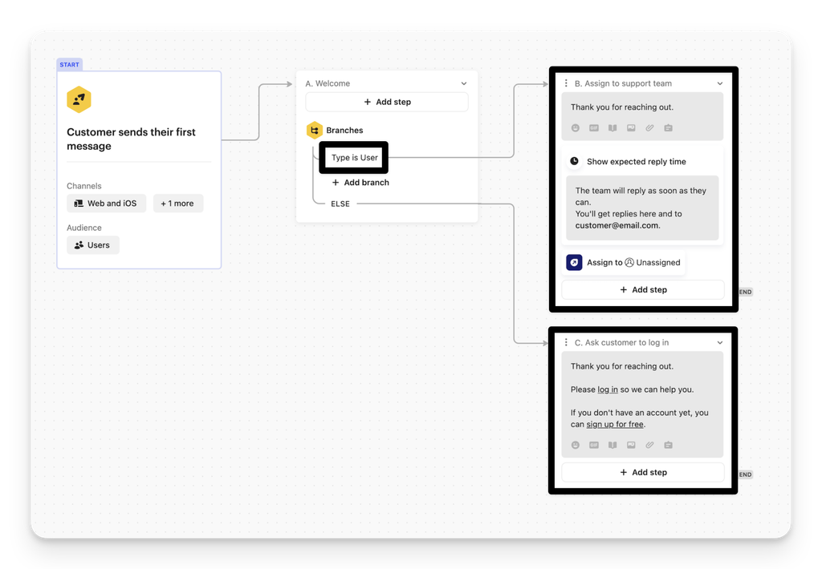This screenshot has height=569, width=822.
Task: Insert article in block B message
Action: click(x=612, y=127)
